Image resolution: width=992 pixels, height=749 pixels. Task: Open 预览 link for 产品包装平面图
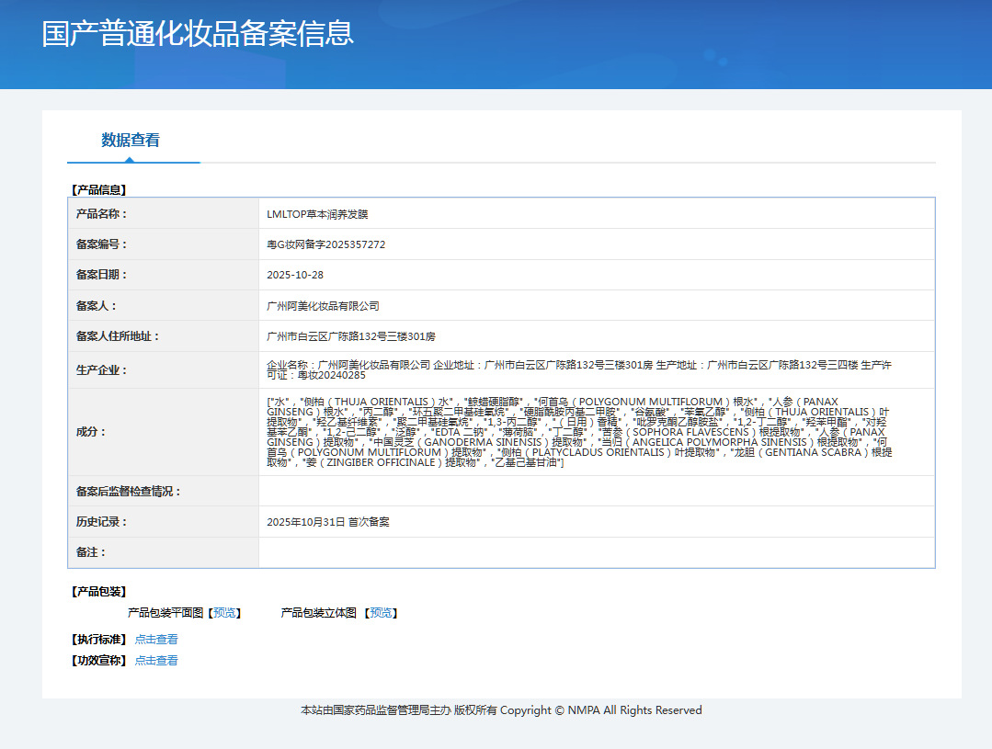(x=224, y=613)
